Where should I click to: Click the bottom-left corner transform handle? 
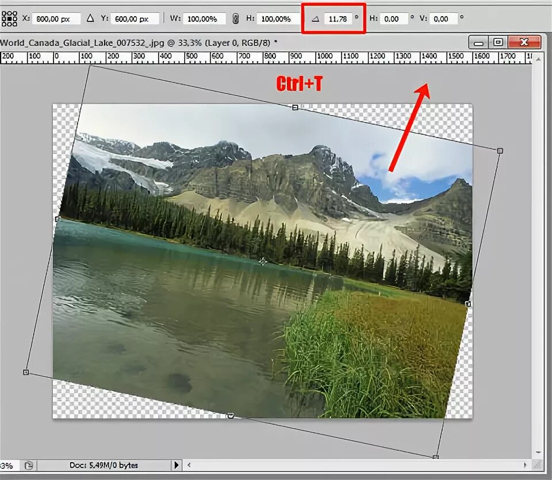pyautogui.click(x=26, y=372)
